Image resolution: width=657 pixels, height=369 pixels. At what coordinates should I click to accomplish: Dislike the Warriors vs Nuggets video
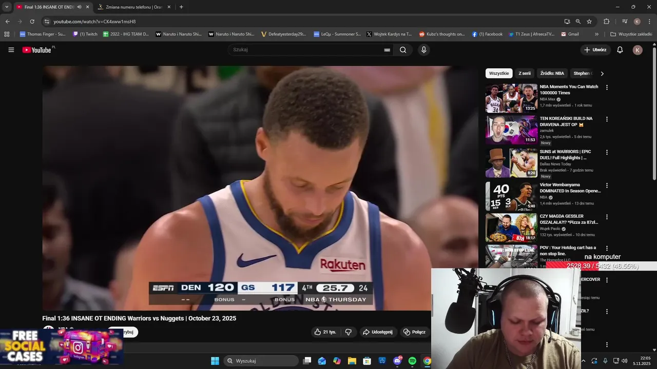tap(349, 332)
